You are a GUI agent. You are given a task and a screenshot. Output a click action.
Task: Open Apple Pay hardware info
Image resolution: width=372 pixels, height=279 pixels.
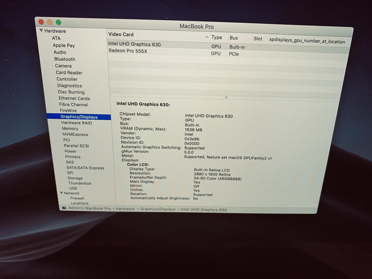[x=64, y=45]
